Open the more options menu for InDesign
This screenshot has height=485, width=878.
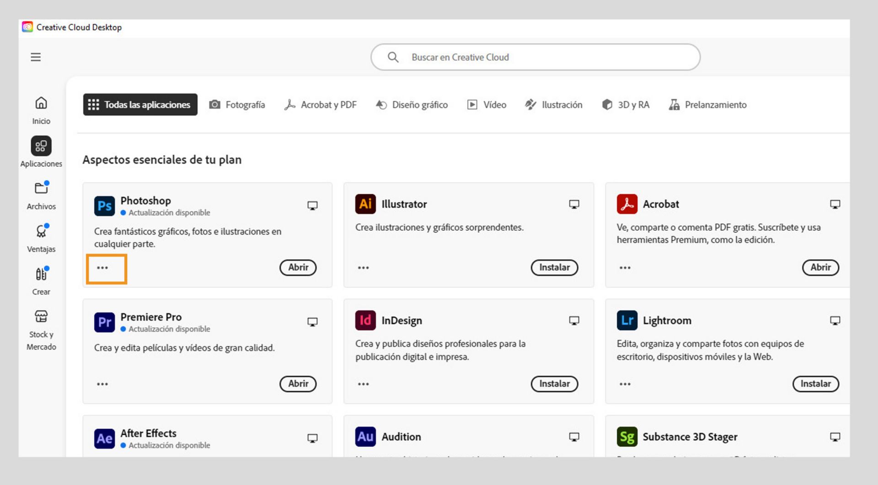pos(364,384)
